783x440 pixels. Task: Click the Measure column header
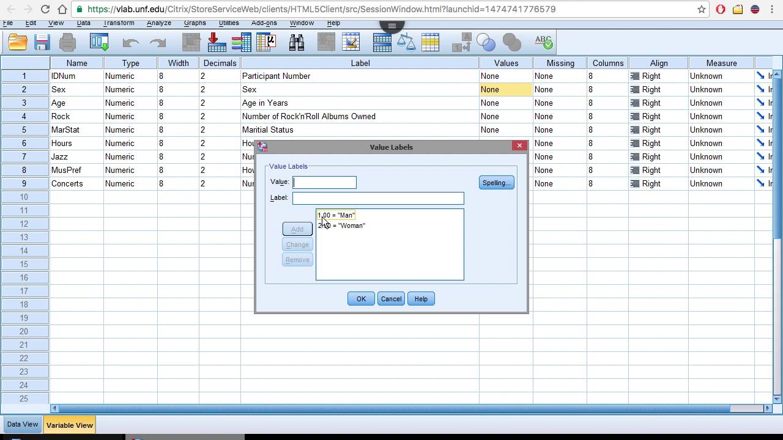coord(721,63)
